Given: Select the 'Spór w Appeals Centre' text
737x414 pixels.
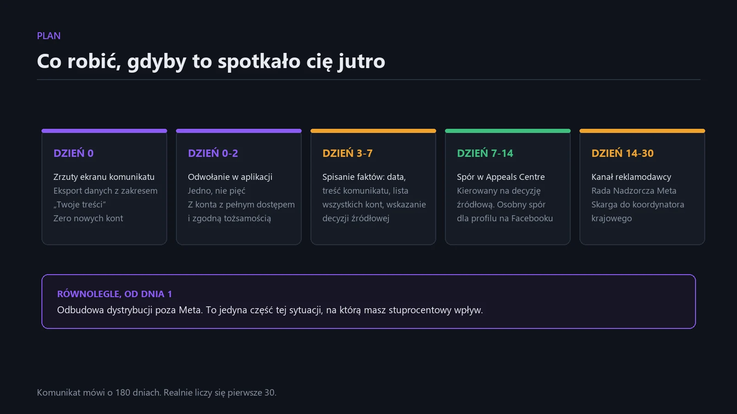Looking at the screenshot, I should click(x=501, y=177).
